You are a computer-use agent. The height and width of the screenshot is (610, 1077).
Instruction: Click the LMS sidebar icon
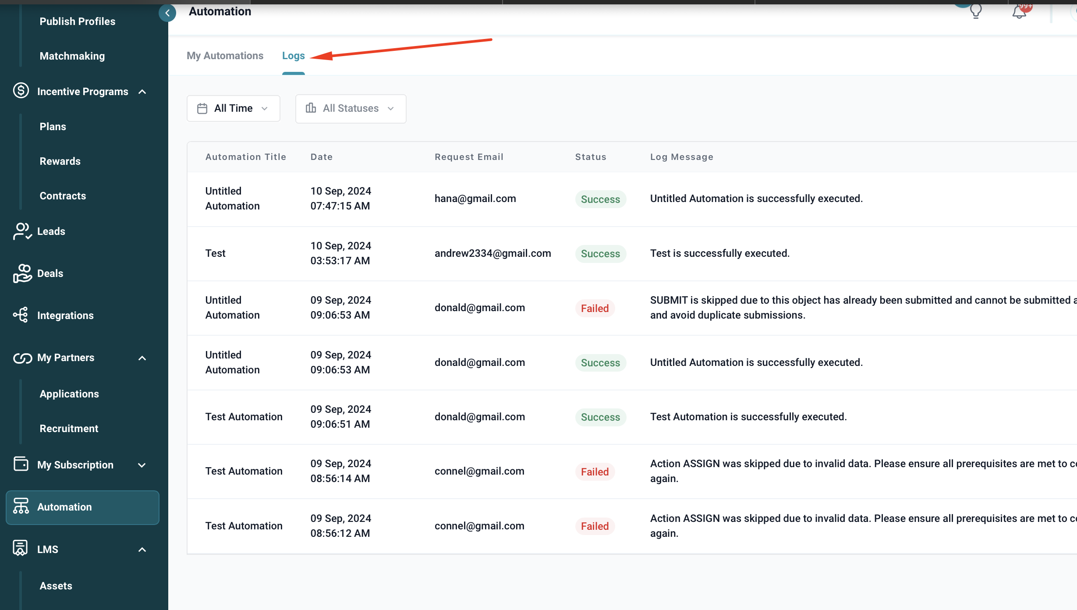tap(20, 548)
